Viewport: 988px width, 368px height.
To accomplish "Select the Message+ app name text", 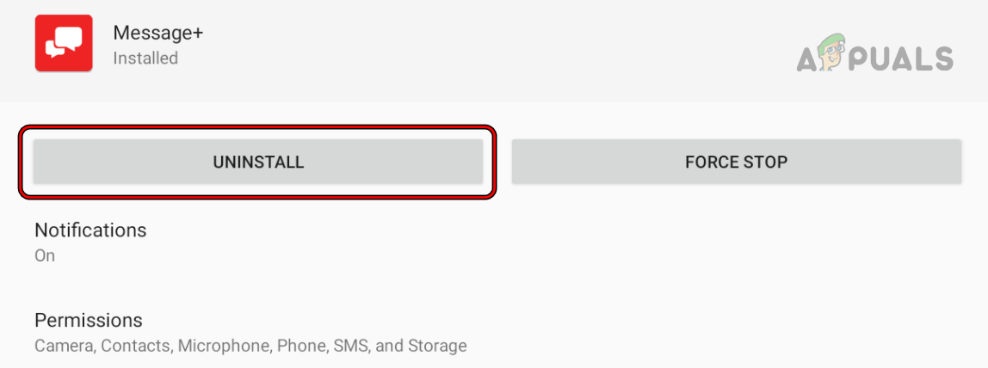I will tap(158, 34).
